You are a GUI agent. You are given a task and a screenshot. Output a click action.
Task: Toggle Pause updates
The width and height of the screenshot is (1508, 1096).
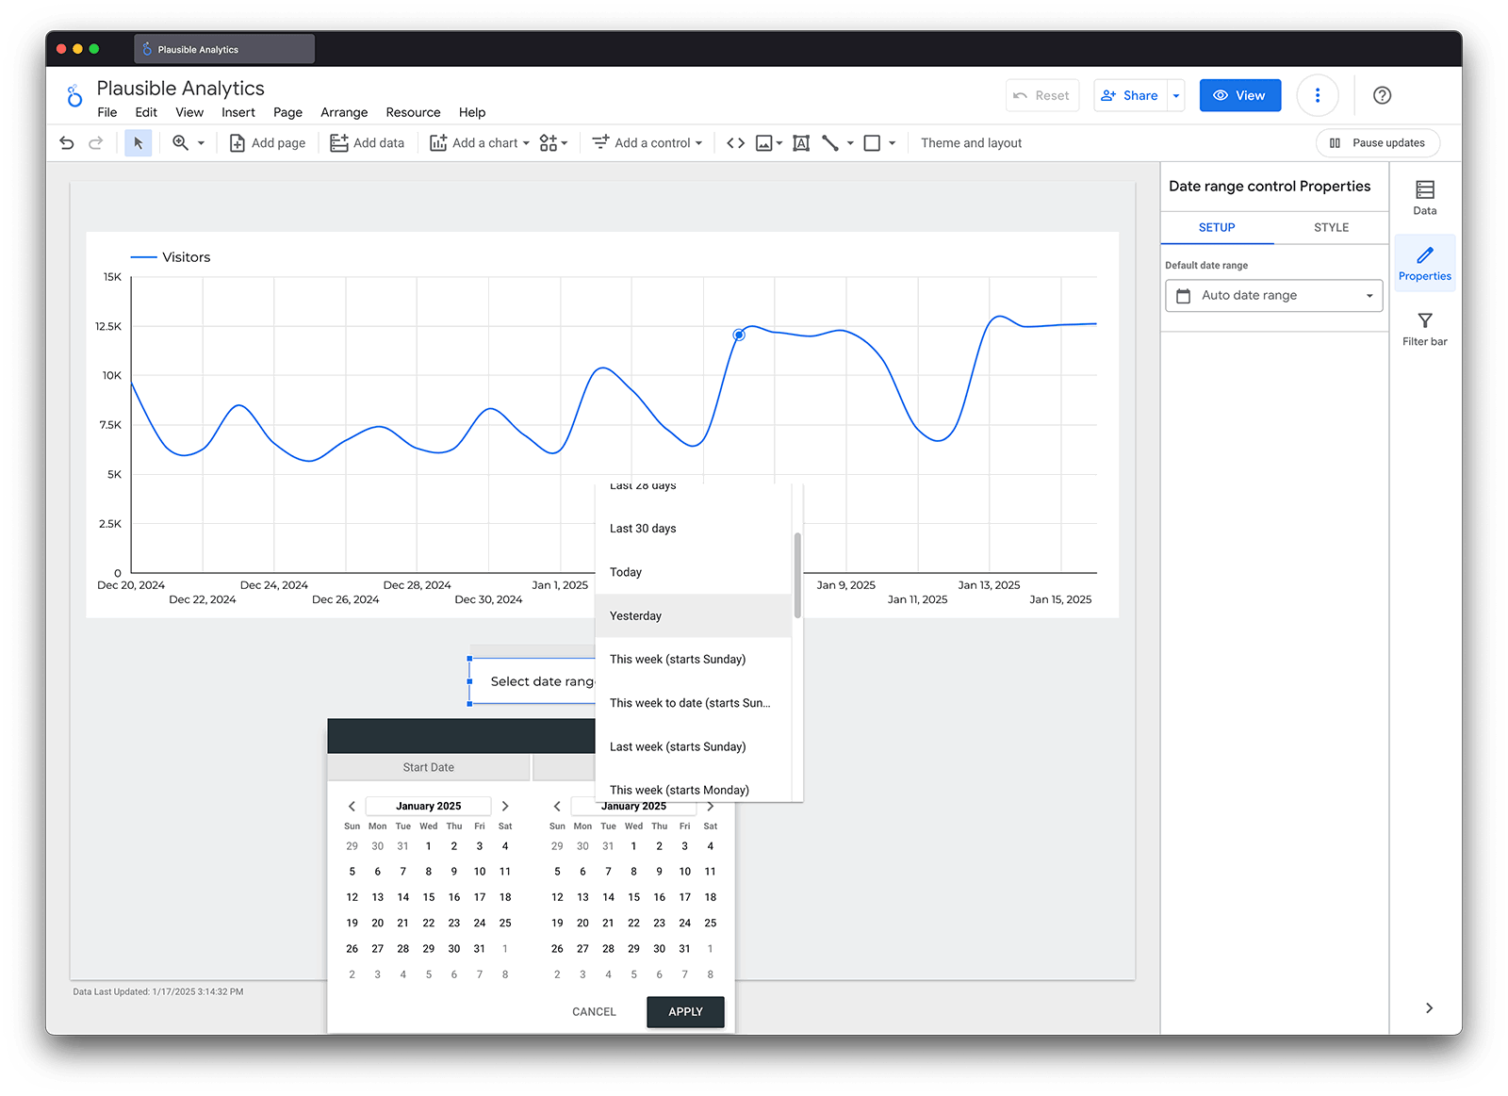pyautogui.click(x=1377, y=142)
